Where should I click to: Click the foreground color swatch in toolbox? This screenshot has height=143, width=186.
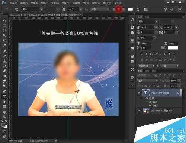coord(3,125)
